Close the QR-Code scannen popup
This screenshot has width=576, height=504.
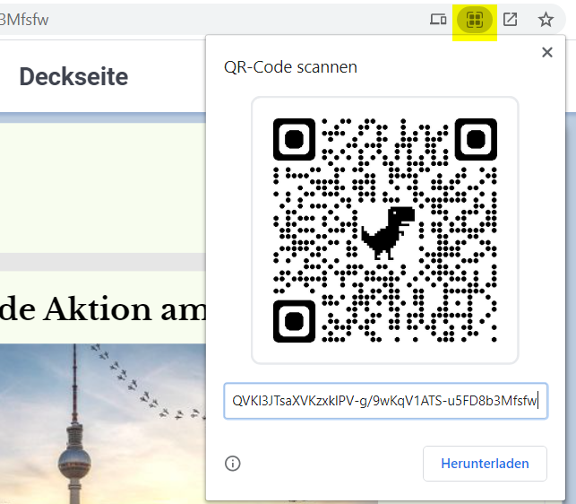(547, 52)
